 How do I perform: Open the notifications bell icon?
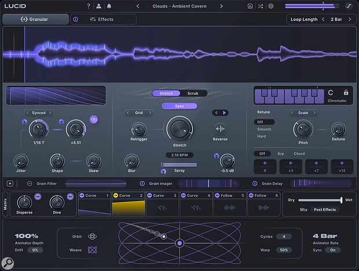(x=109, y=6)
